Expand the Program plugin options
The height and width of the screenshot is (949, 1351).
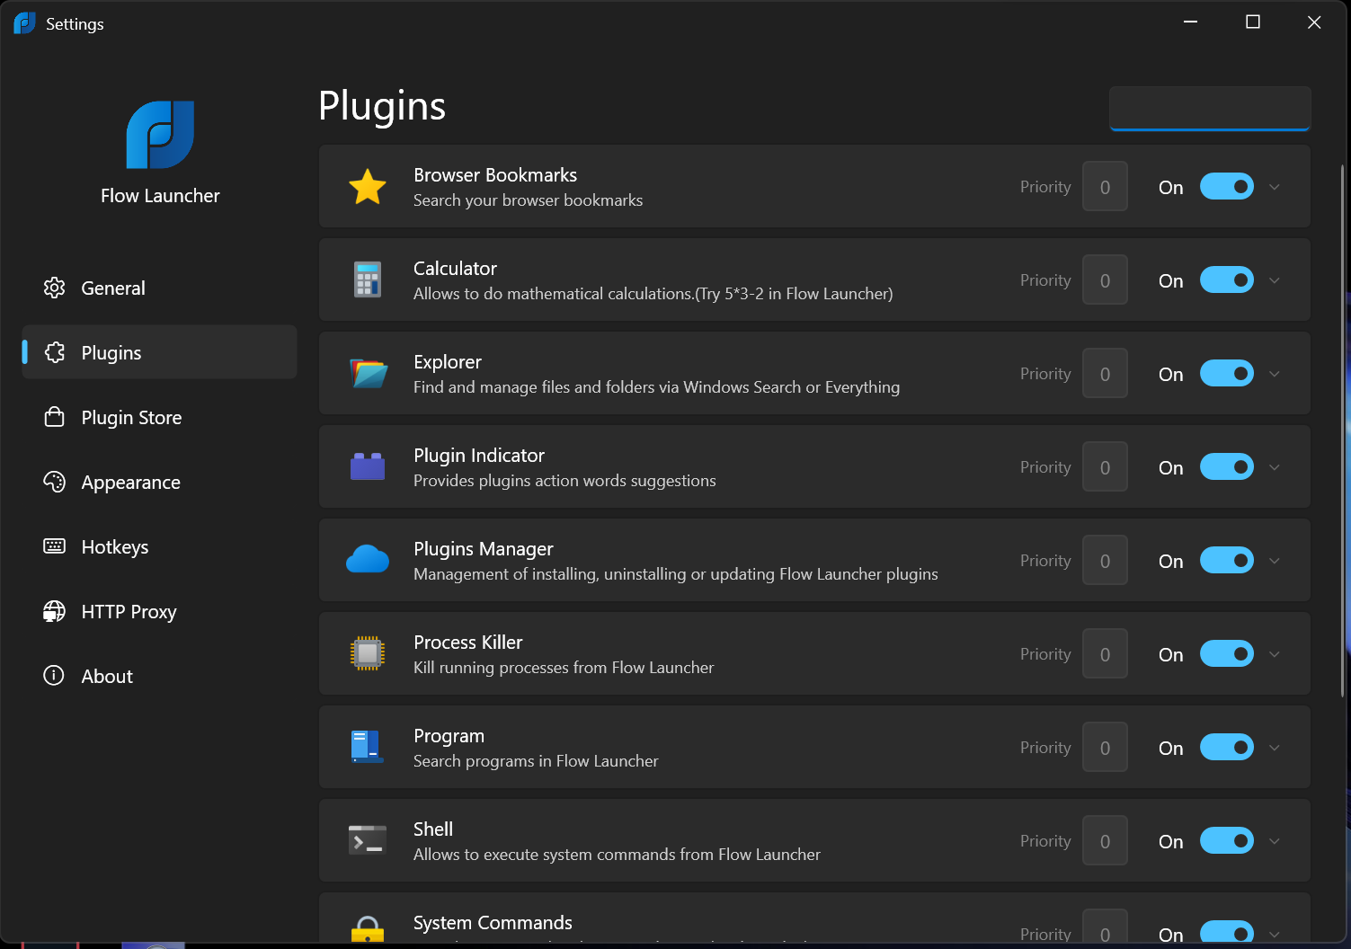click(1274, 747)
